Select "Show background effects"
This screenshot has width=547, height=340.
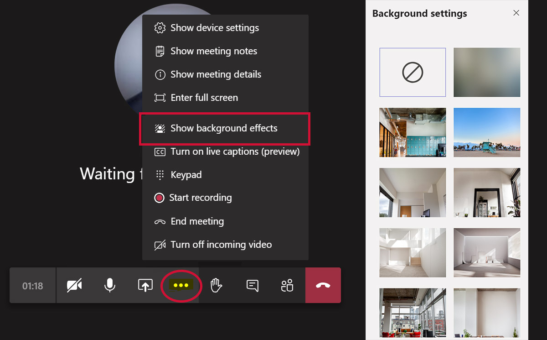pyautogui.click(x=224, y=128)
